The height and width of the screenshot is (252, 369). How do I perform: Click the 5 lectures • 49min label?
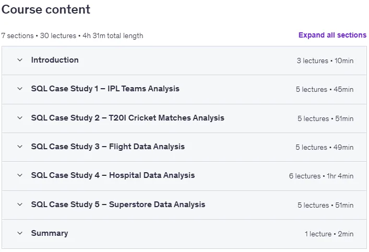325,147
